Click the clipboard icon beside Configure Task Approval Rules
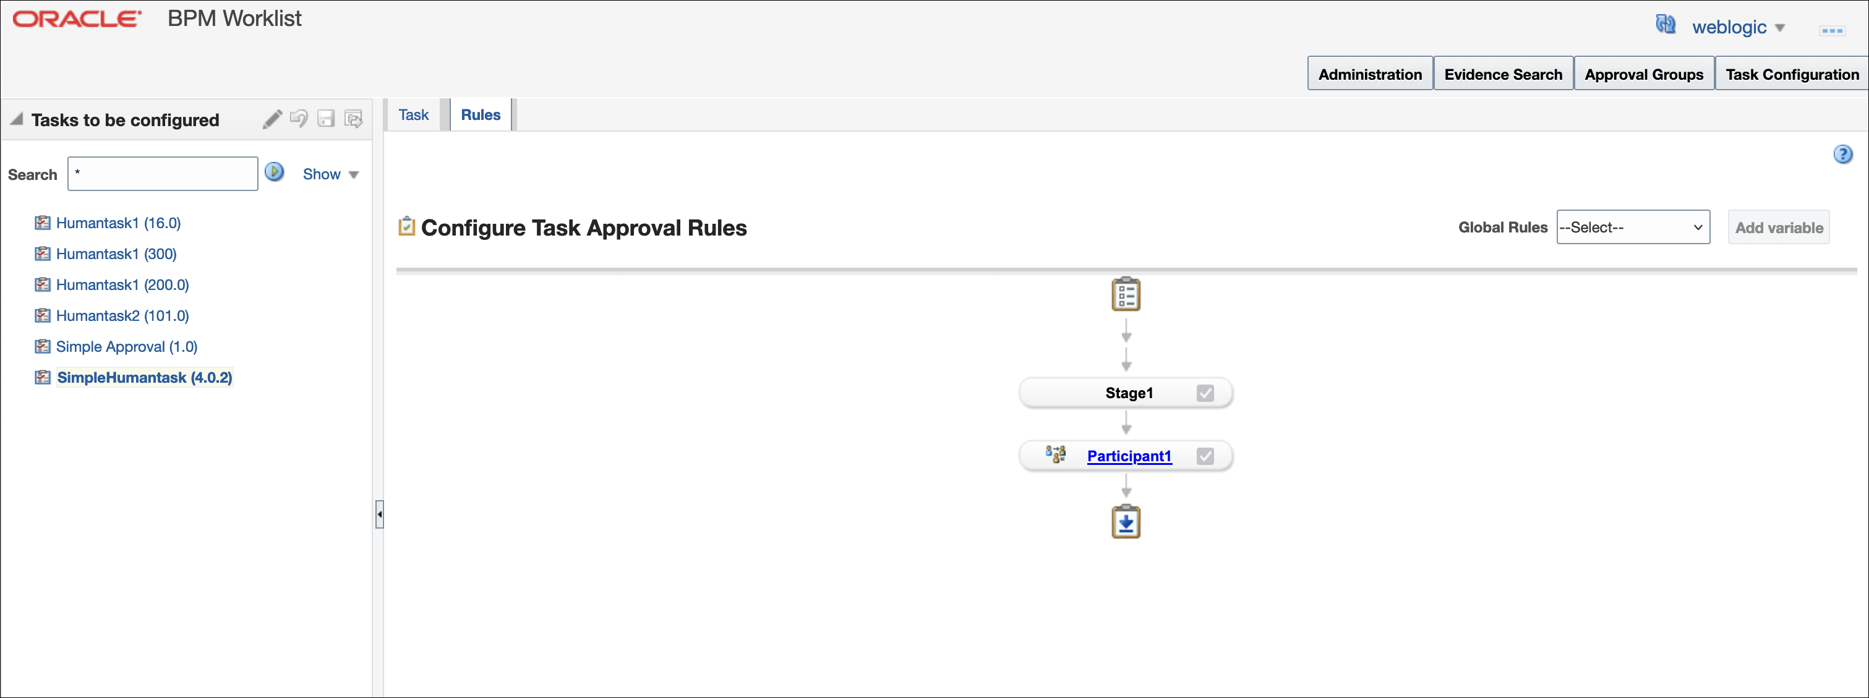 [406, 226]
